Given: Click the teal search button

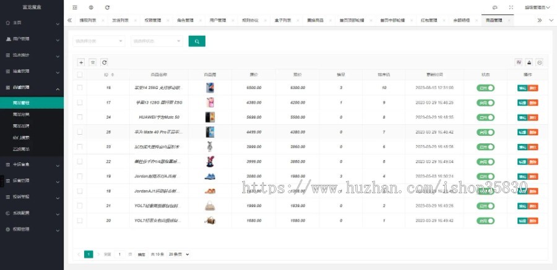Looking at the screenshot, I should (197, 41).
